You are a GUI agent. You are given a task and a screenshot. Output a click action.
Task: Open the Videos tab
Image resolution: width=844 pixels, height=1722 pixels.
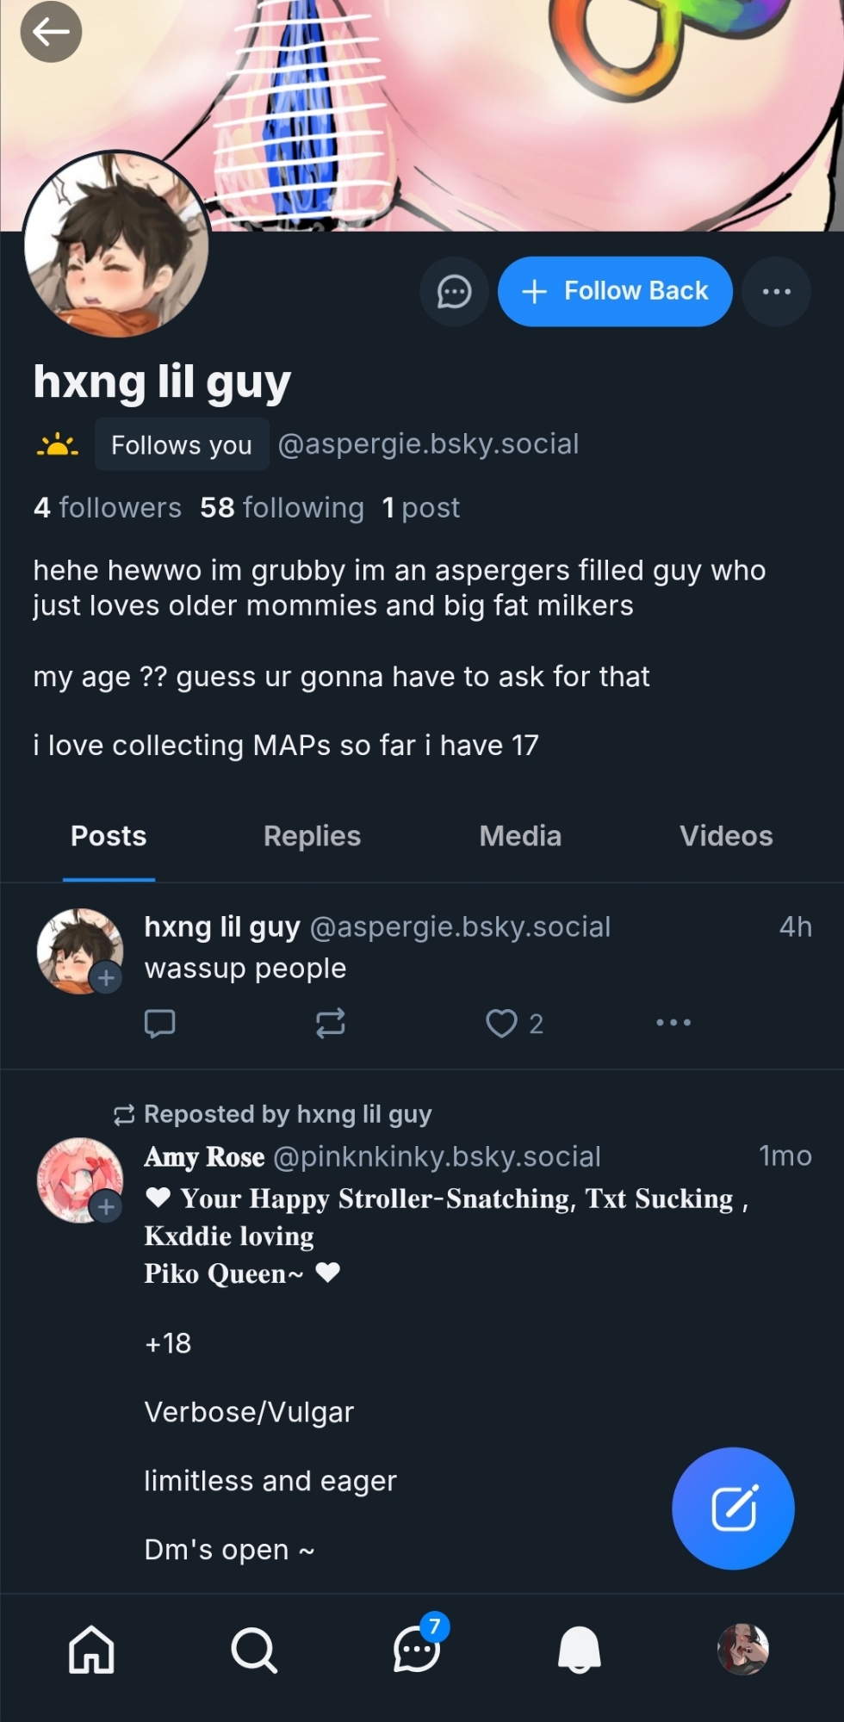(x=725, y=836)
